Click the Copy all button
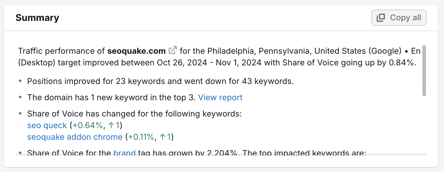Screen dimensions: 444x172 click(399, 17)
